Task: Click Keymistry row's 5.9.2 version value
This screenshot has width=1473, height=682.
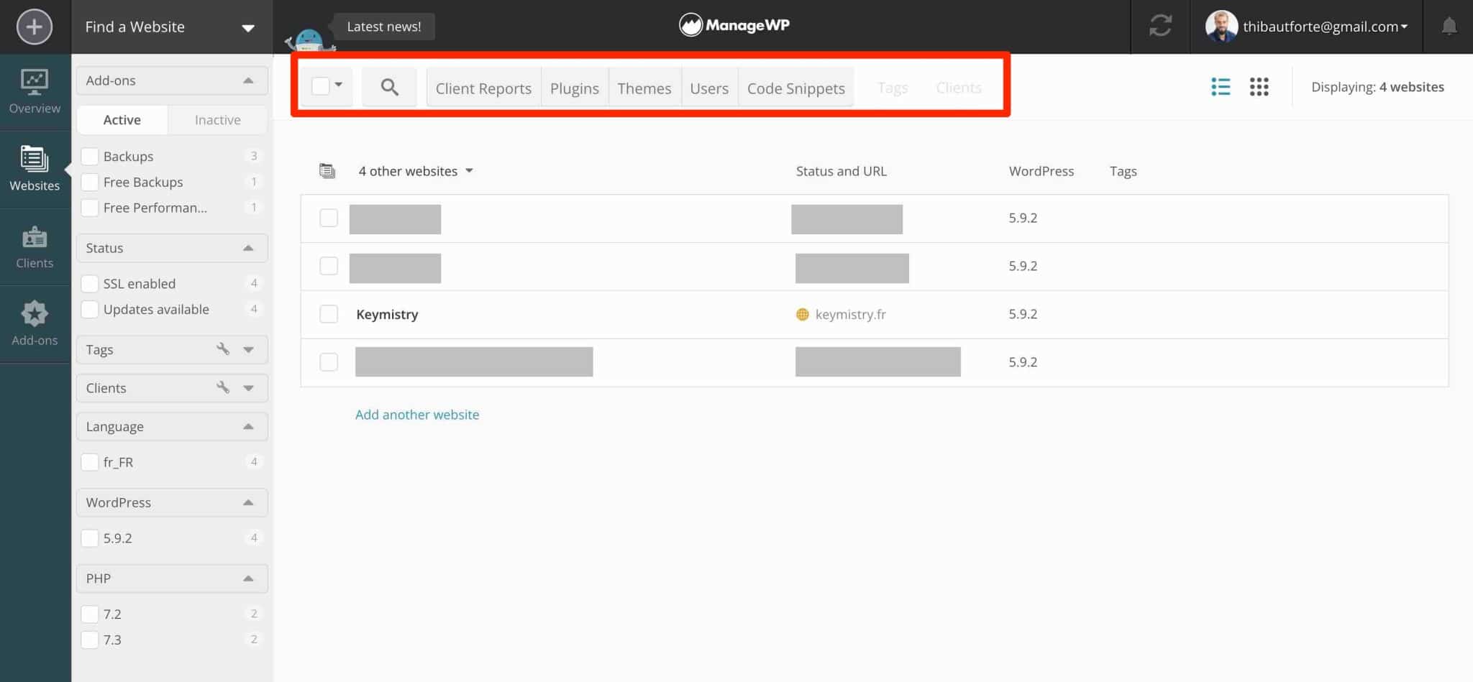Action: (x=1023, y=314)
